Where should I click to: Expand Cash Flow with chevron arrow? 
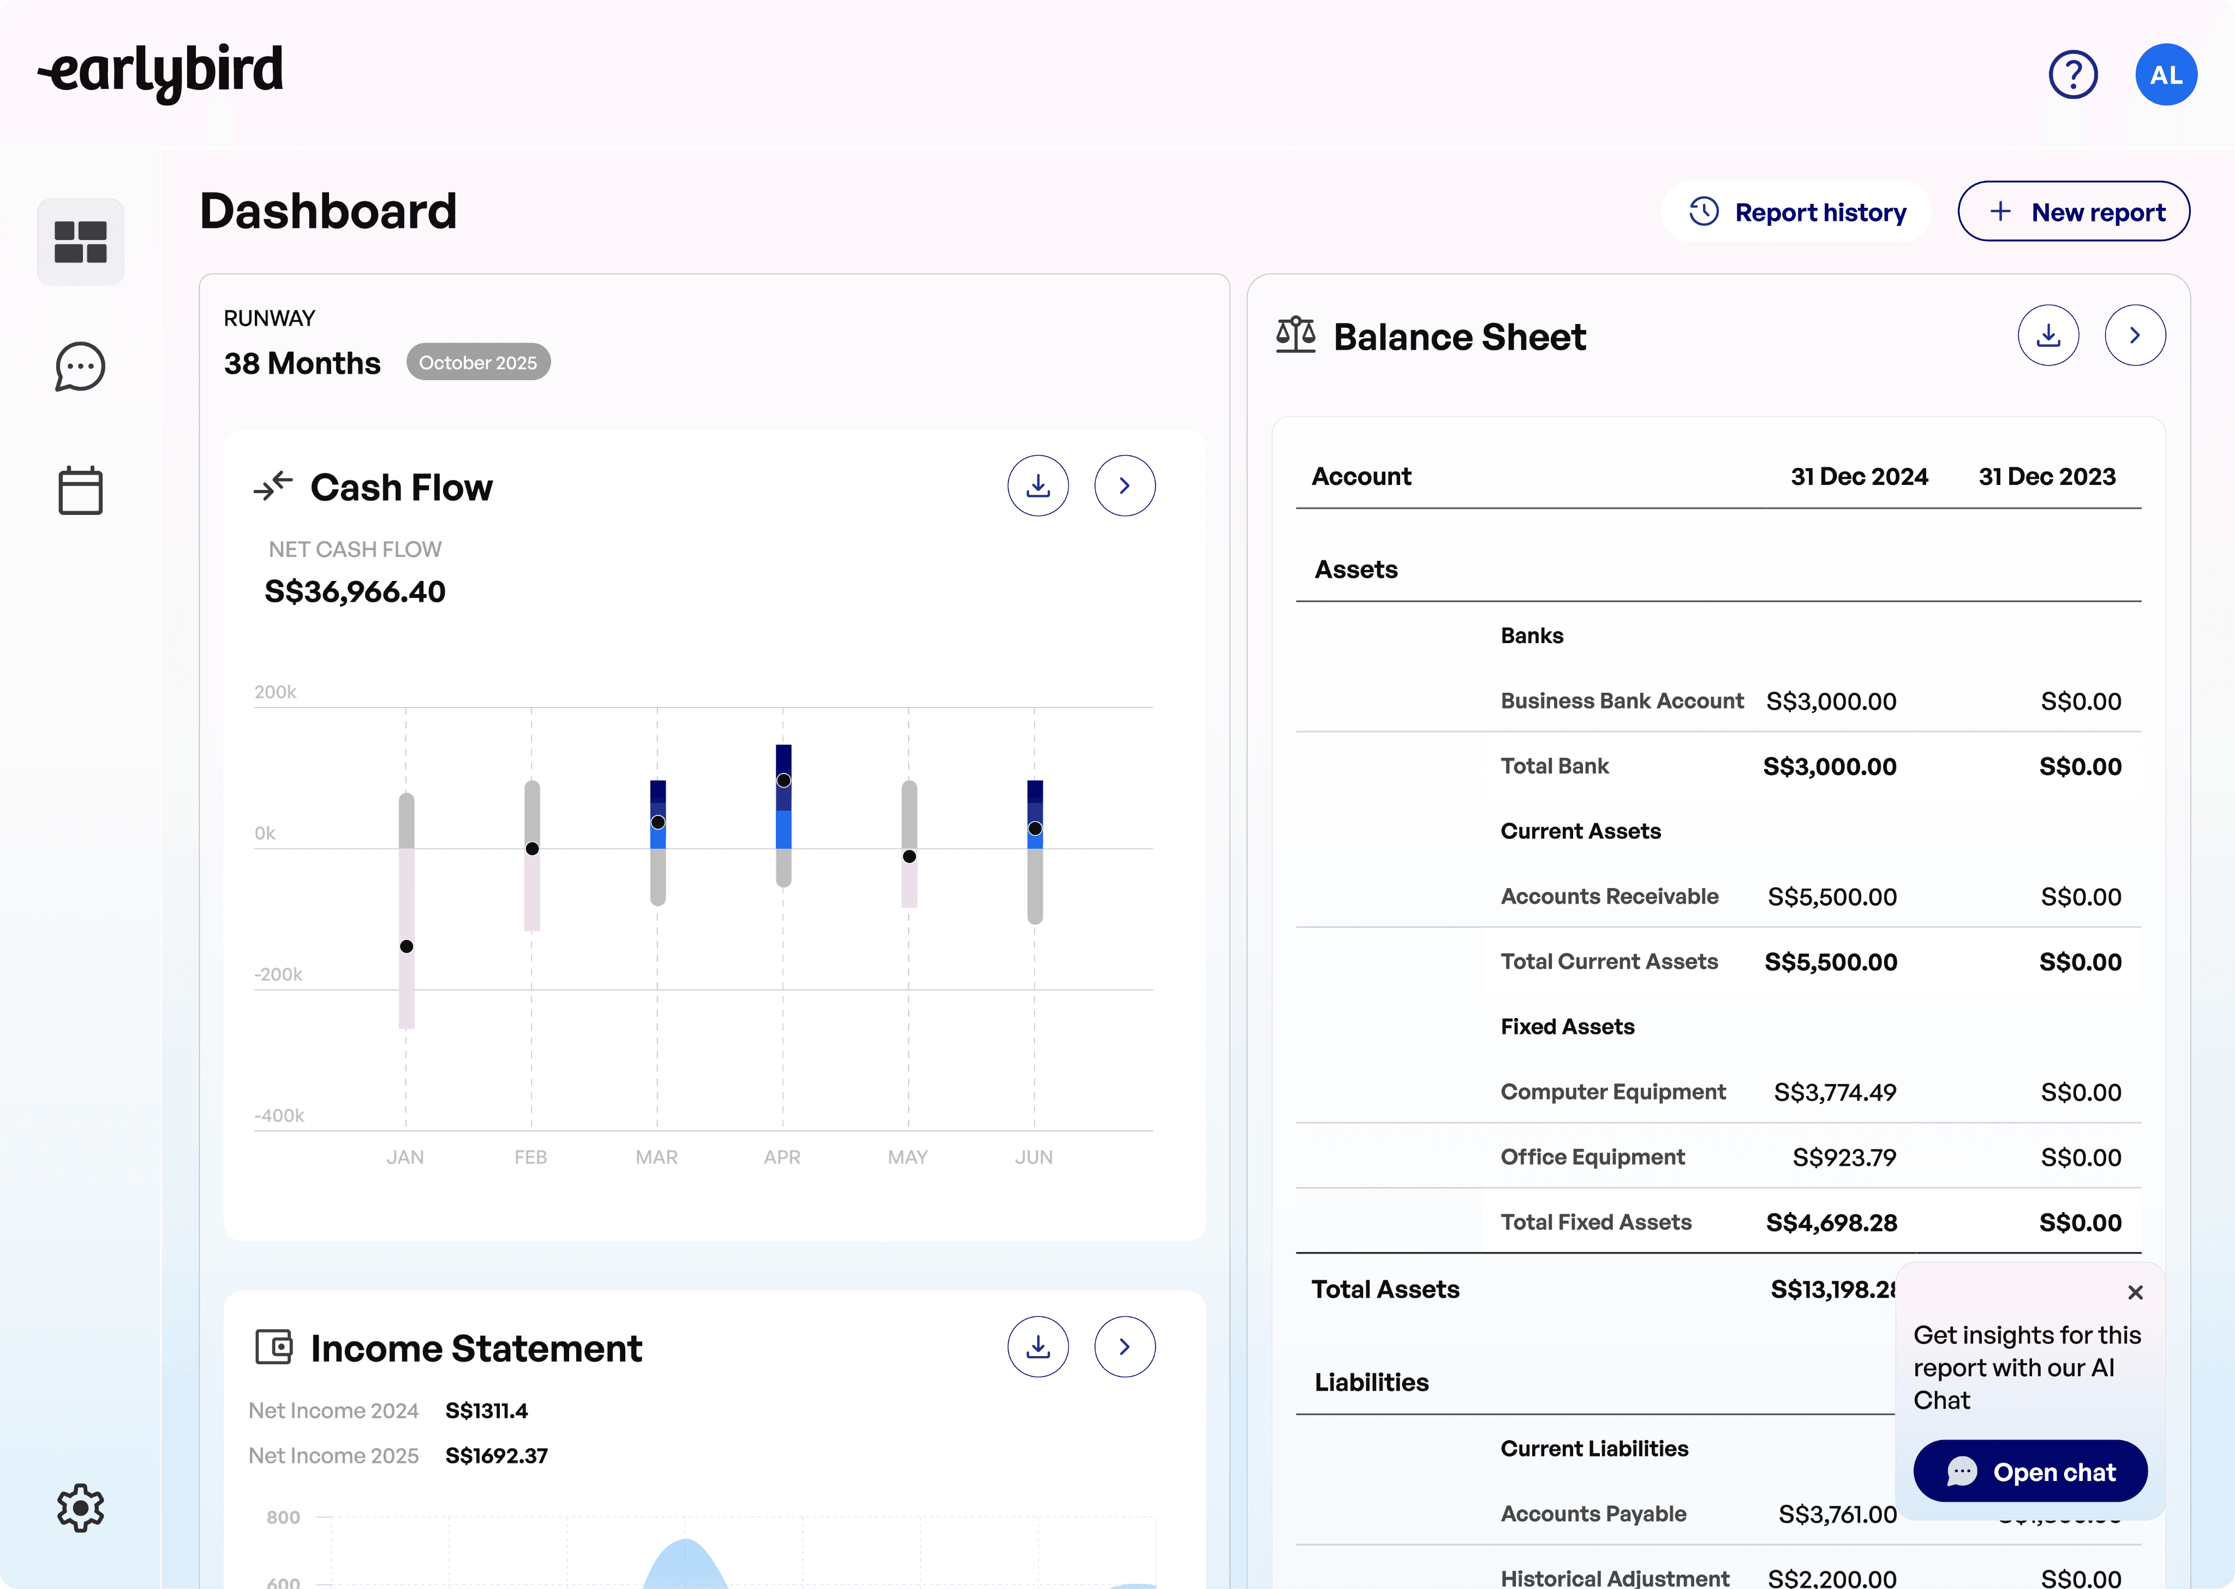coord(1125,485)
